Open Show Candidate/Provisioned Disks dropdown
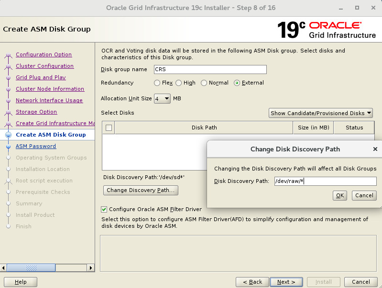Image resolution: width=382 pixels, height=288 pixels. [x=321, y=113]
